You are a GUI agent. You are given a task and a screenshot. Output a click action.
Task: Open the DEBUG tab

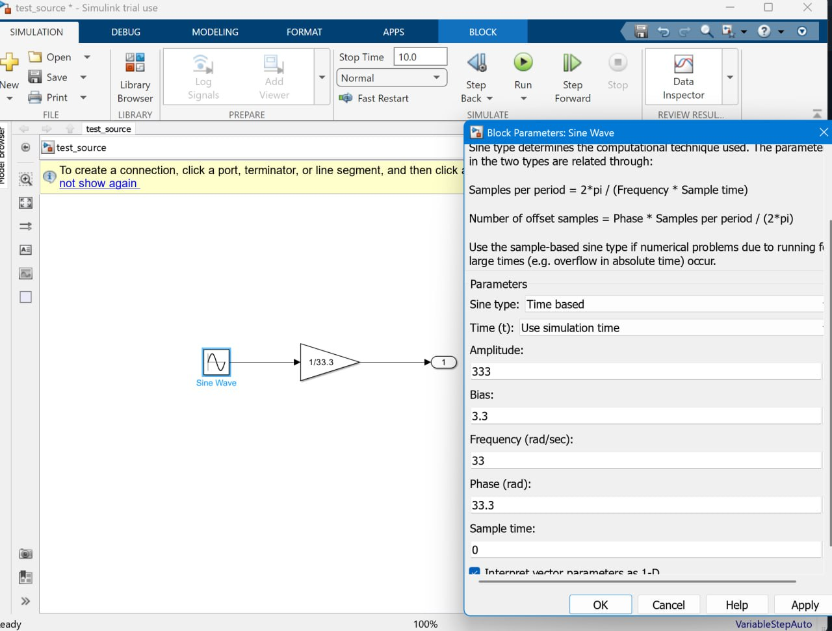[125, 32]
